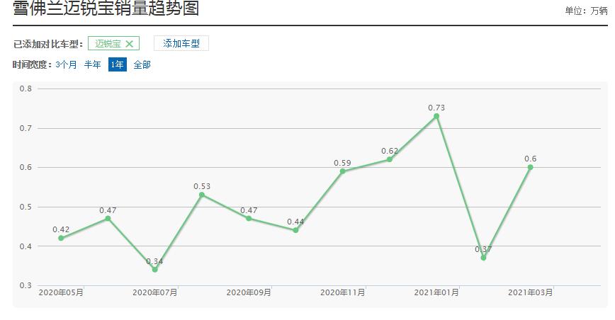Select the 1年 time range
Screen dimensions: 615x320
coord(118,64)
